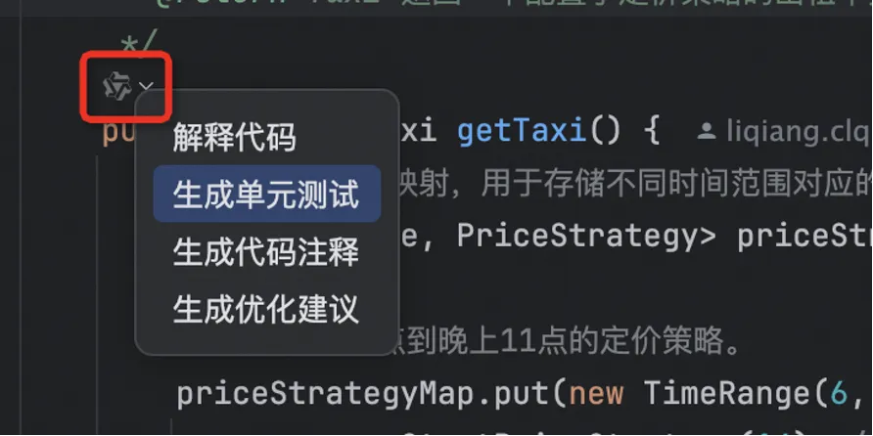Click the person icon before liqiang.clq

click(x=707, y=132)
